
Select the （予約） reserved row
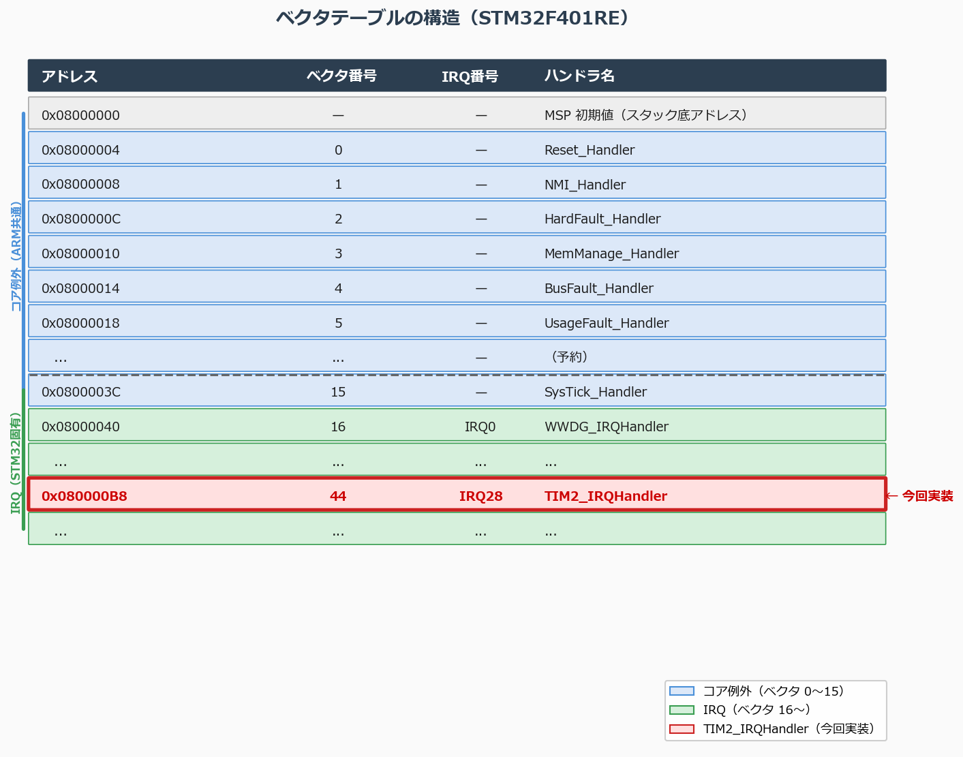[457, 355]
